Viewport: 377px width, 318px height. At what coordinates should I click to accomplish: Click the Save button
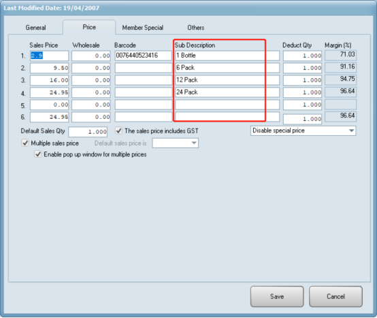pos(277,296)
